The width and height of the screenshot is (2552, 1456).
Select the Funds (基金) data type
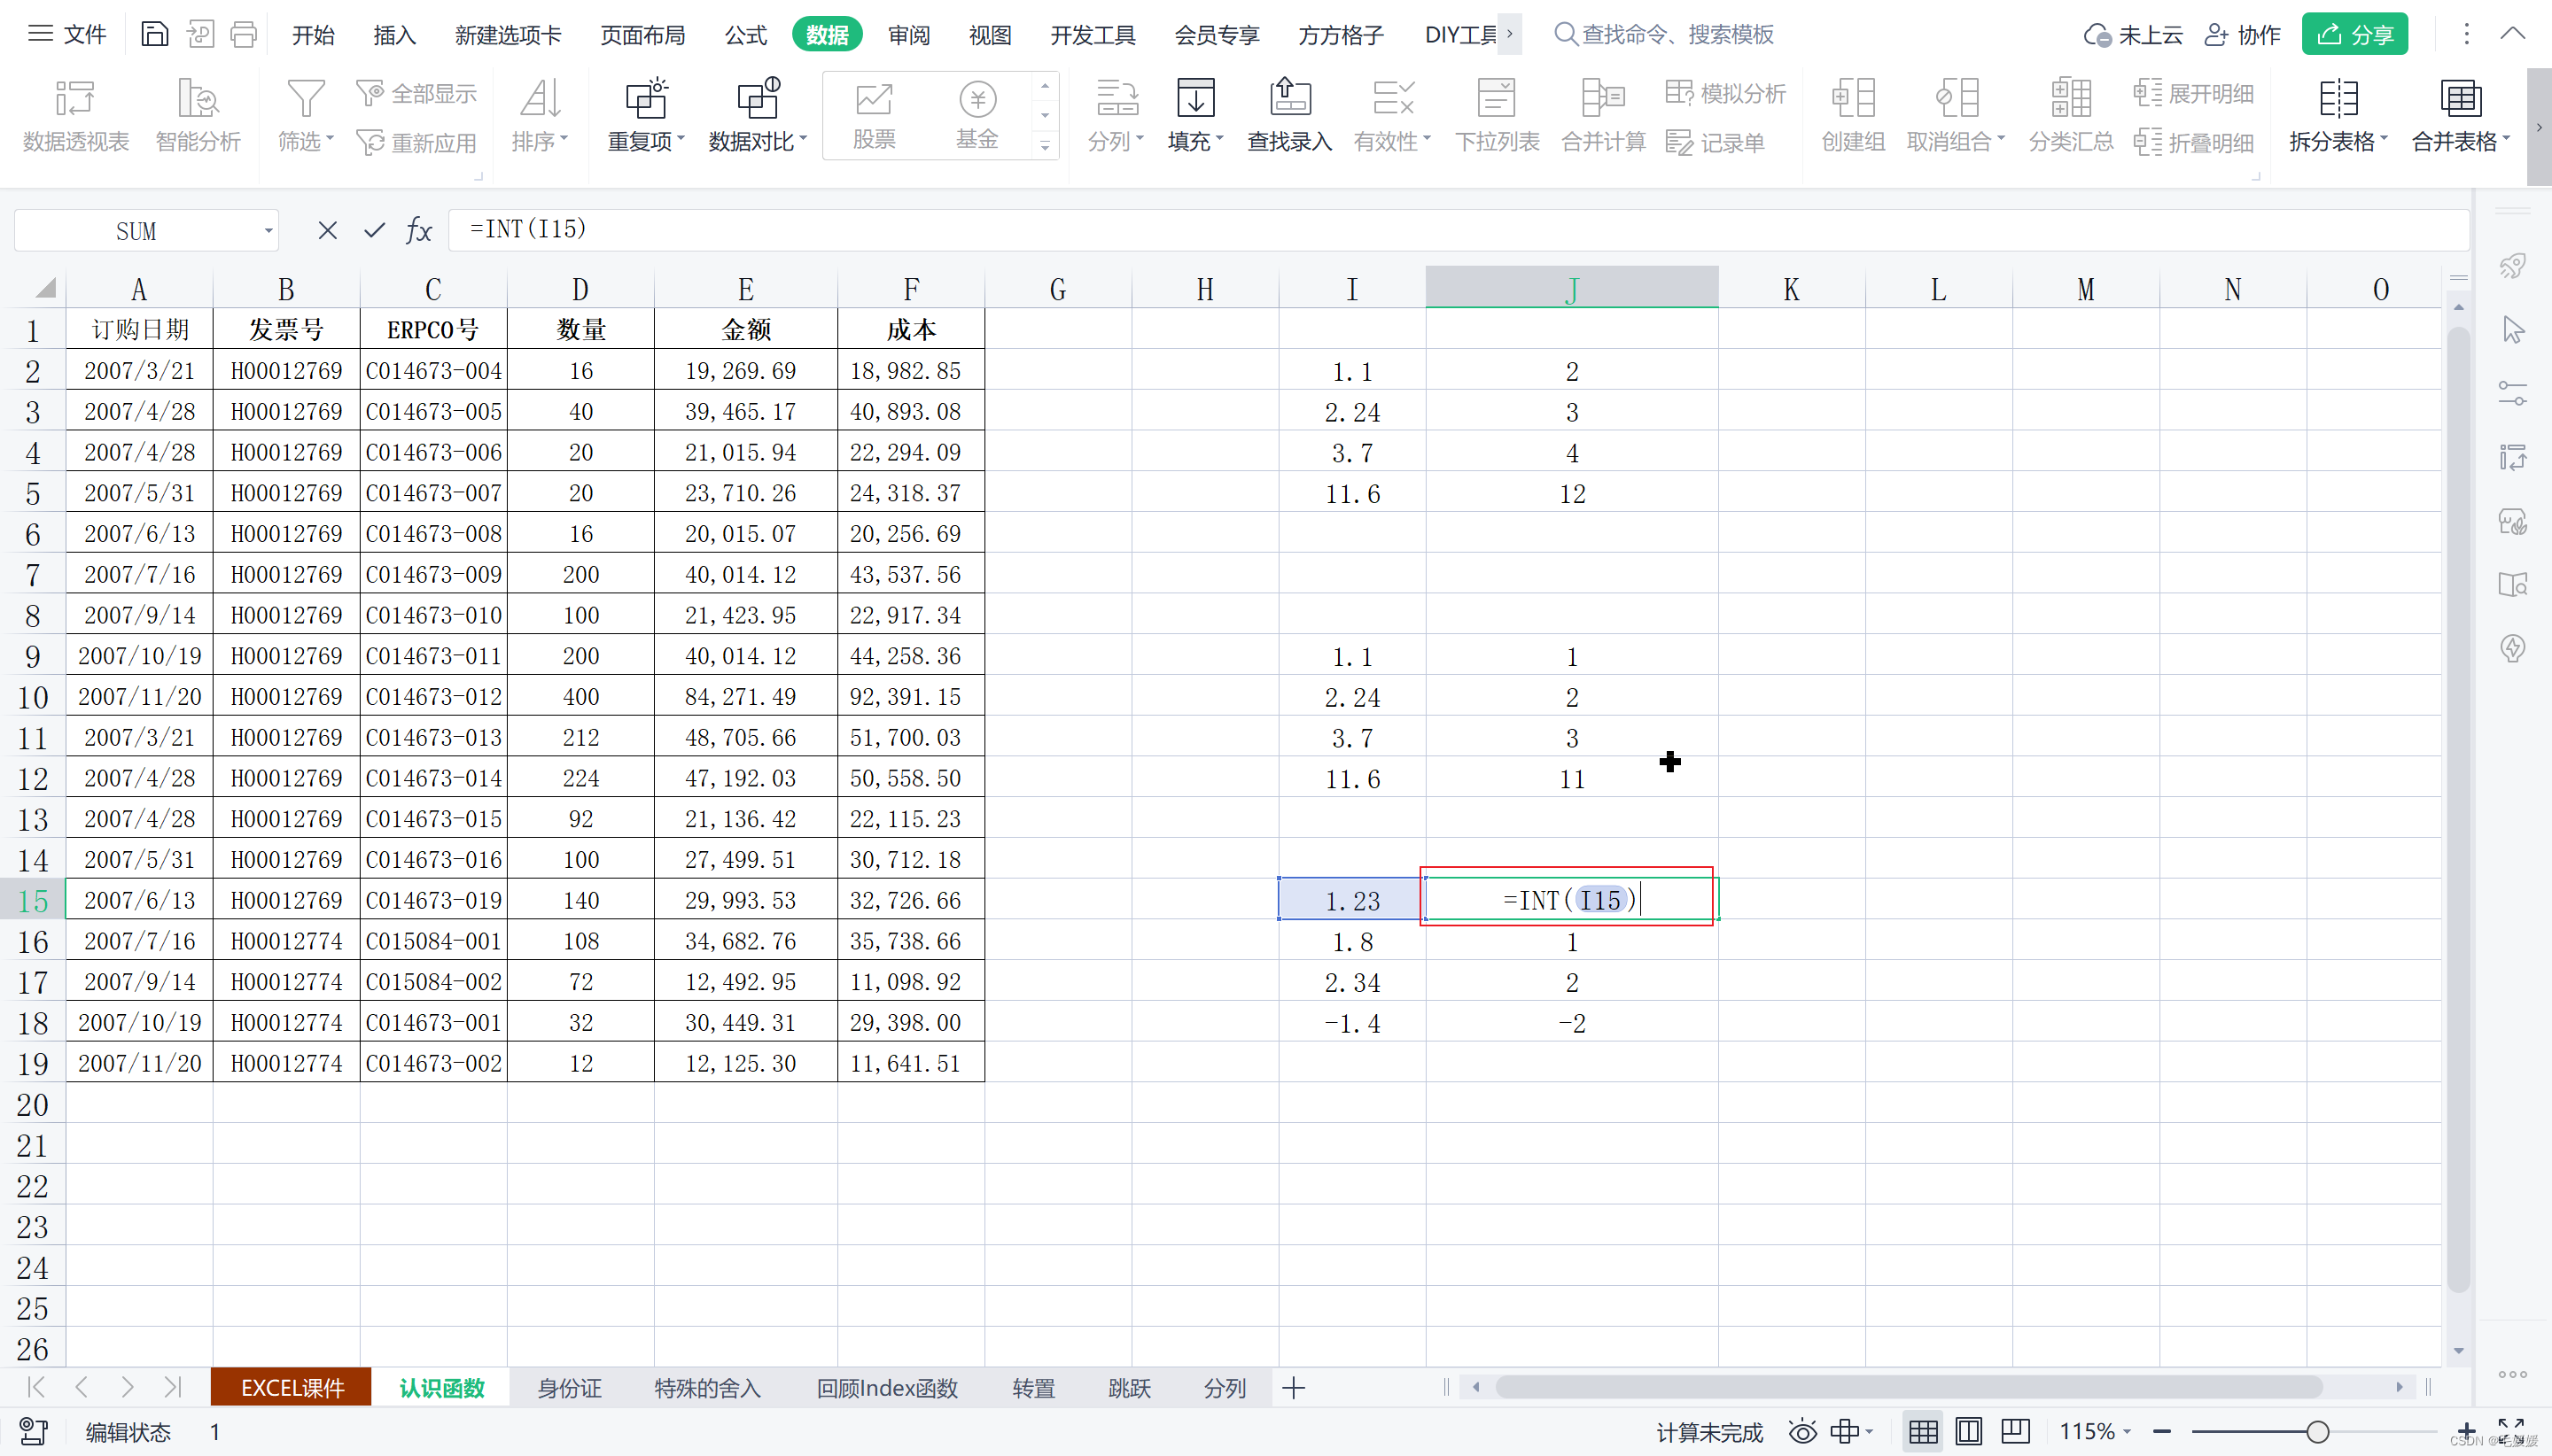click(977, 116)
